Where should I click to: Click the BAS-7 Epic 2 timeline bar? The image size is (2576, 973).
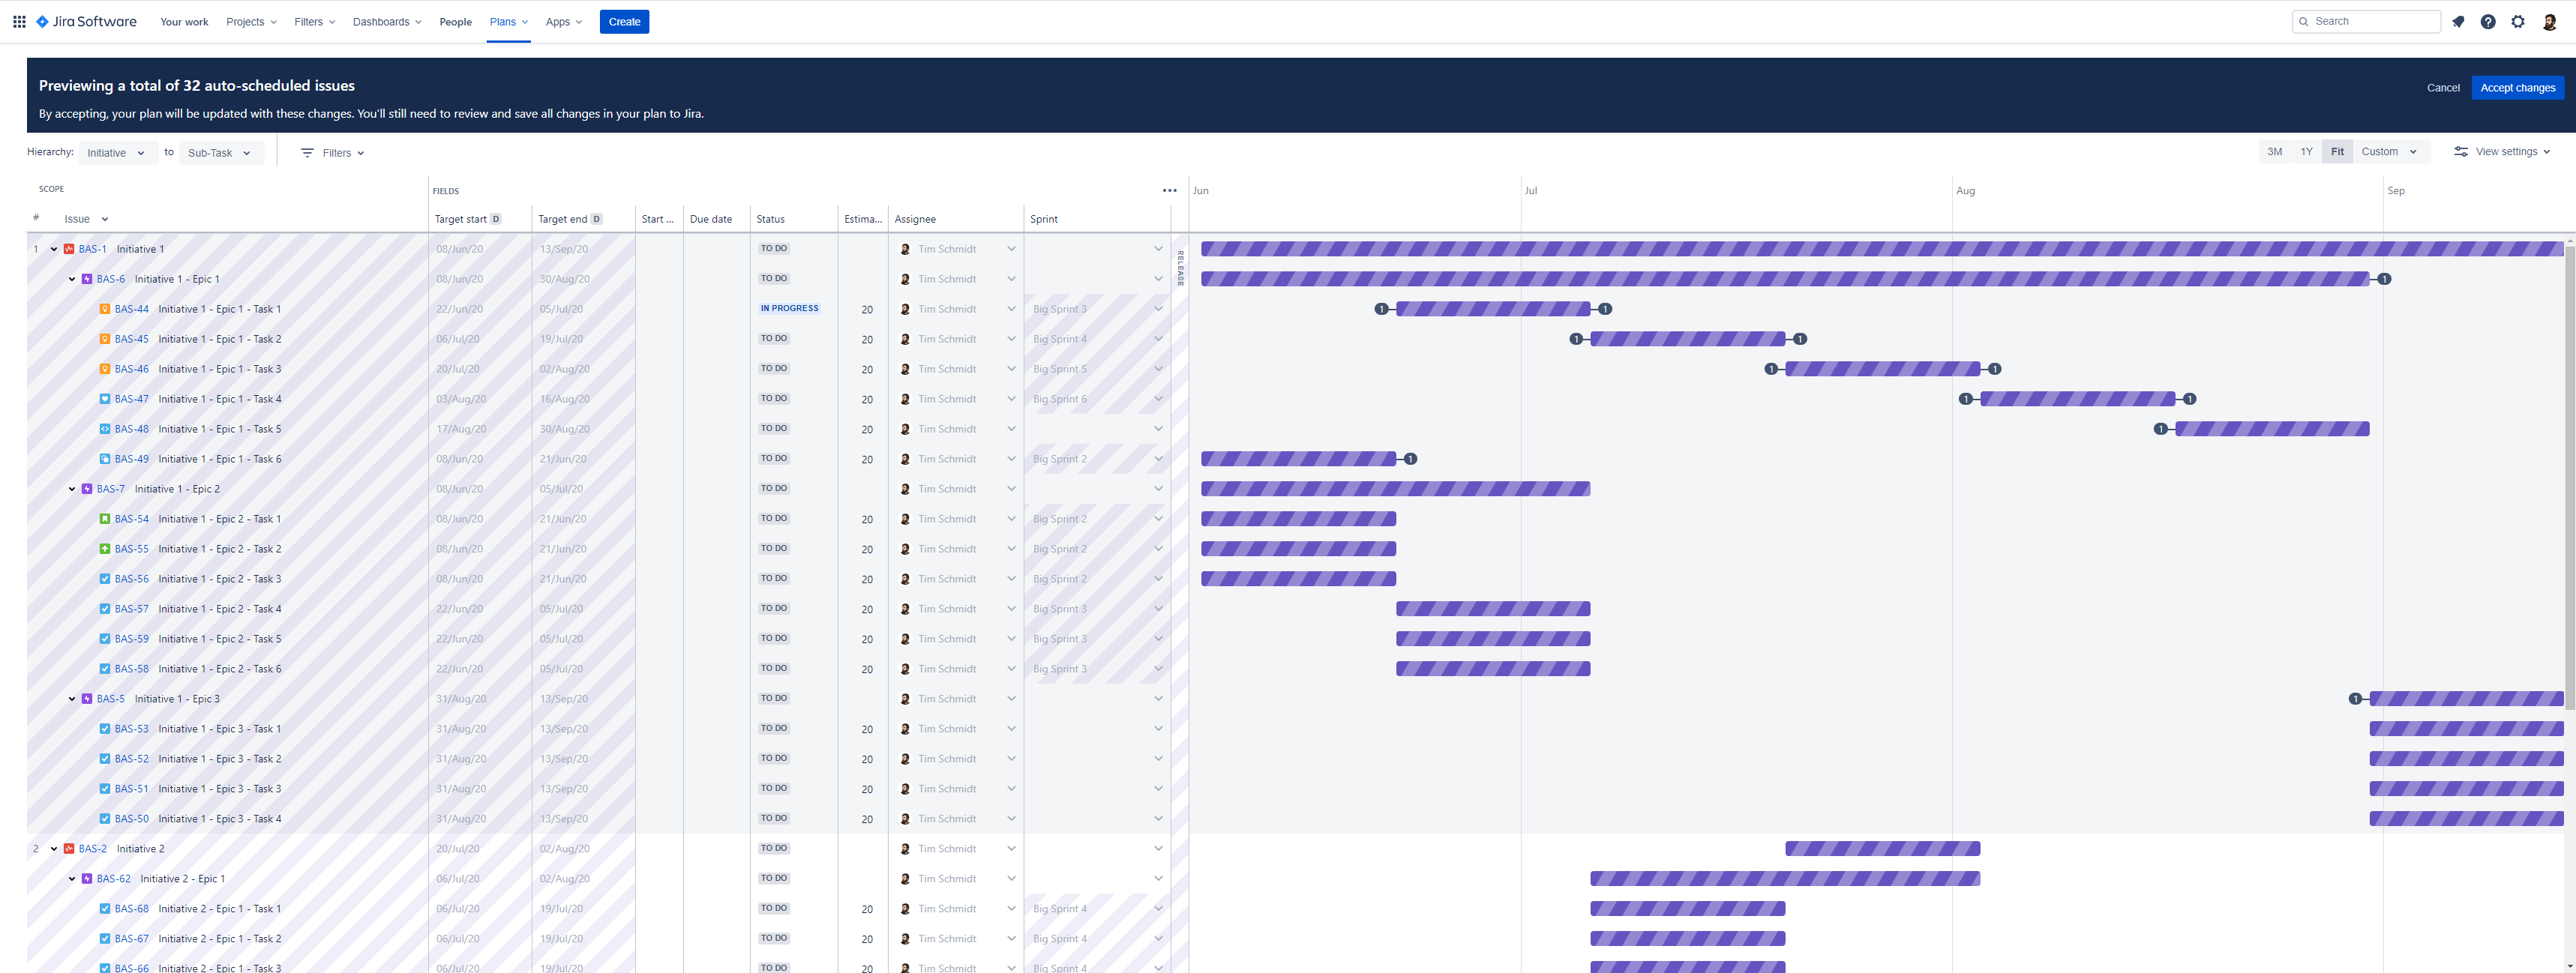pos(1395,489)
